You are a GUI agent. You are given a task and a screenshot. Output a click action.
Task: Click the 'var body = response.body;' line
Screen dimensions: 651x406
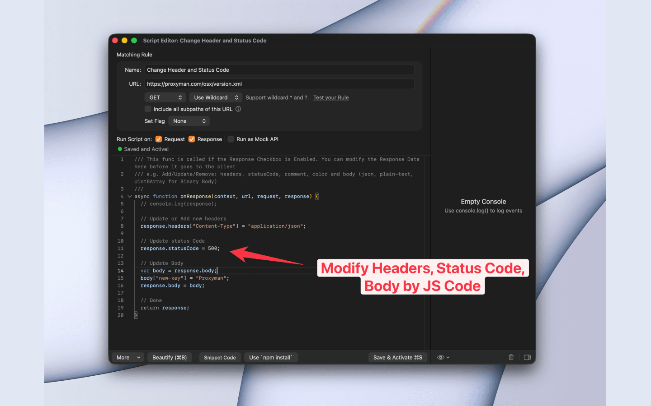pos(179,271)
